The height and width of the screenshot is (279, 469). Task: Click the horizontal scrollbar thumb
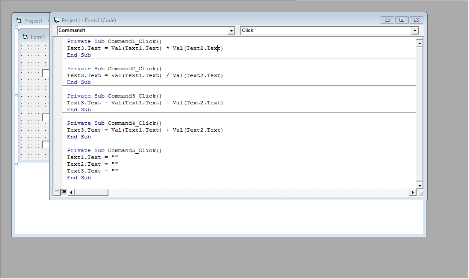tap(91, 192)
